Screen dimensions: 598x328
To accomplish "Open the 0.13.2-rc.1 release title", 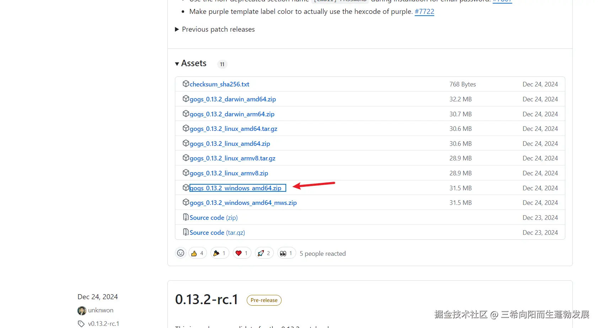I will [207, 300].
